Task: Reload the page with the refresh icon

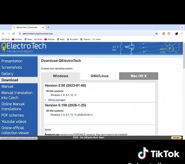Action: [x=14, y=34]
